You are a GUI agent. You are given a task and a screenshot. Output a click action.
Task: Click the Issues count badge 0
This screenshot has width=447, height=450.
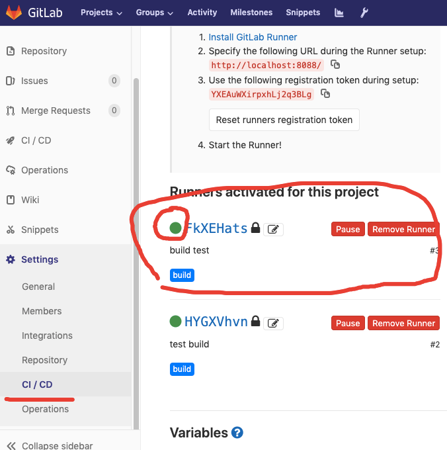[x=114, y=81]
